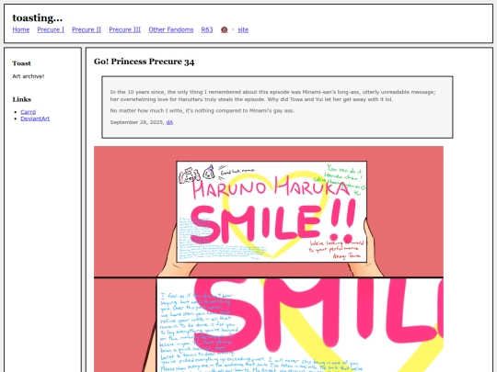Click the 'Links' sidebar heading
This screenshot has width=497, height=372.
[x=22, y=99]
